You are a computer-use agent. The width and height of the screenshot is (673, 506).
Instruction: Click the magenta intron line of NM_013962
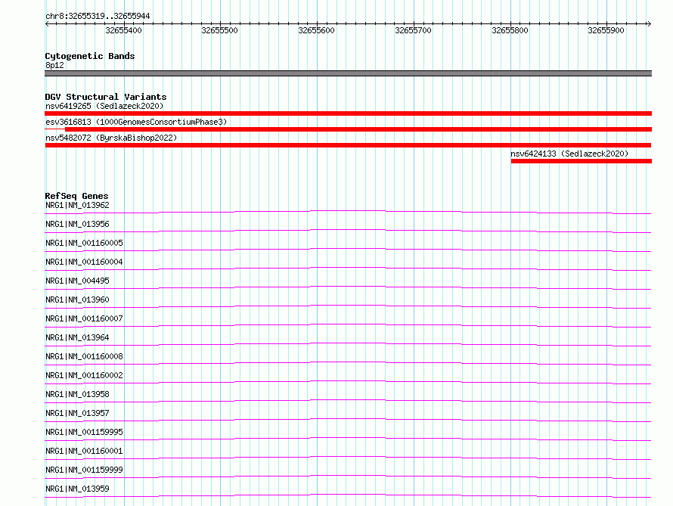(348, 211)
